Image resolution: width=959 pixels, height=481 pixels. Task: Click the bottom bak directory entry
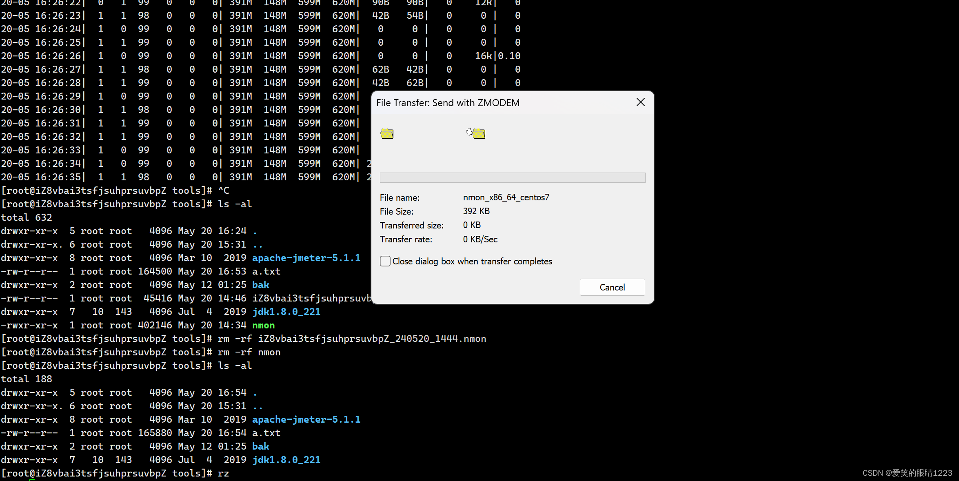260,447
